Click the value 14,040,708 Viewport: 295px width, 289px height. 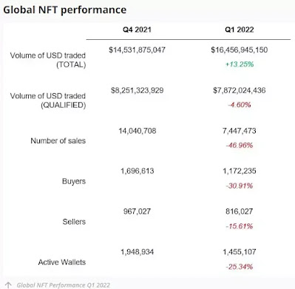[x=138, y=131]
